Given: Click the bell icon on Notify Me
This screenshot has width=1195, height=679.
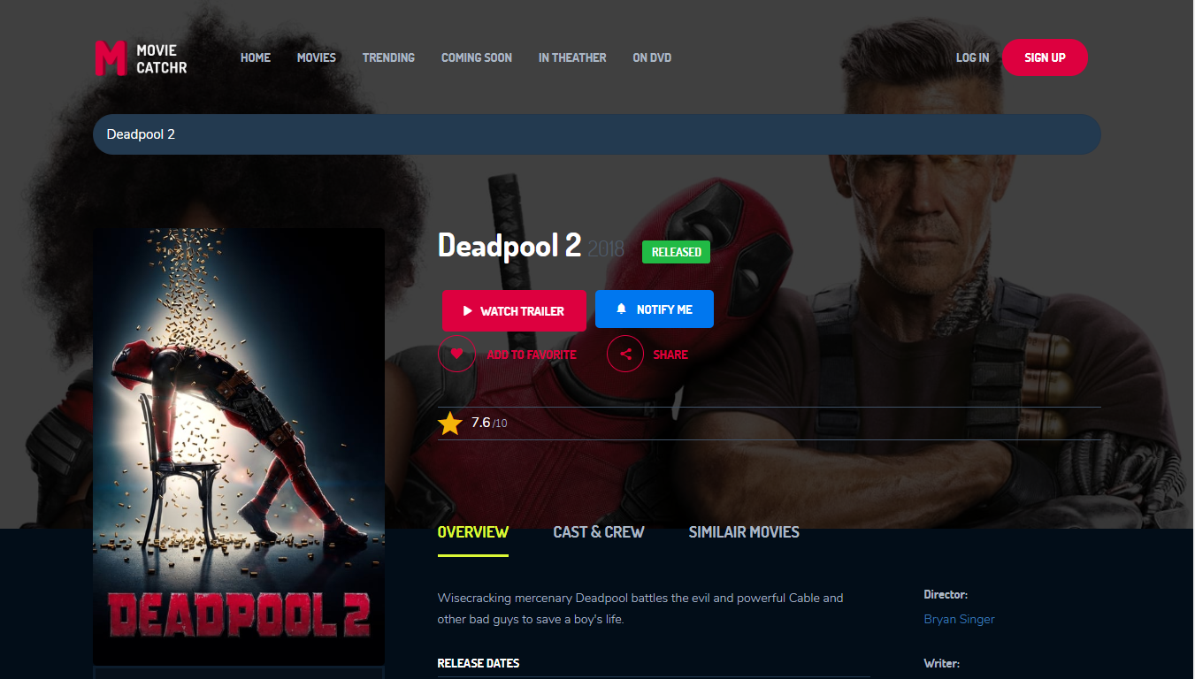Looking at the screenshot, I should pos(622,309).
